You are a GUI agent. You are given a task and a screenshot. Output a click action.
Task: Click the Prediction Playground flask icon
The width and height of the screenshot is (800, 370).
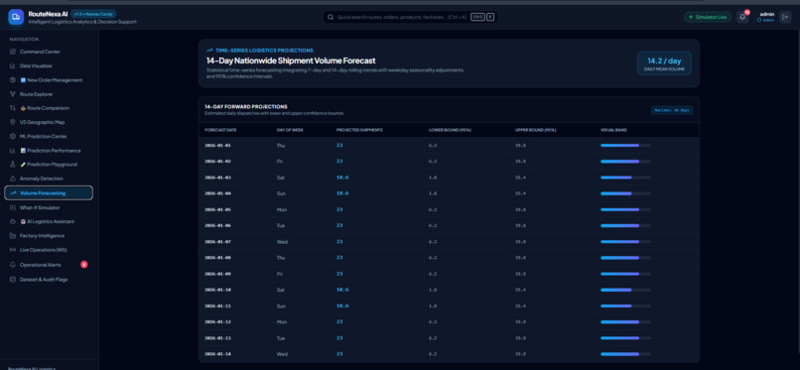pos(13,165)
